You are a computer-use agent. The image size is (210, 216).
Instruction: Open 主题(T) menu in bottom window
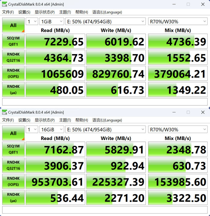(x=65, y=120)
